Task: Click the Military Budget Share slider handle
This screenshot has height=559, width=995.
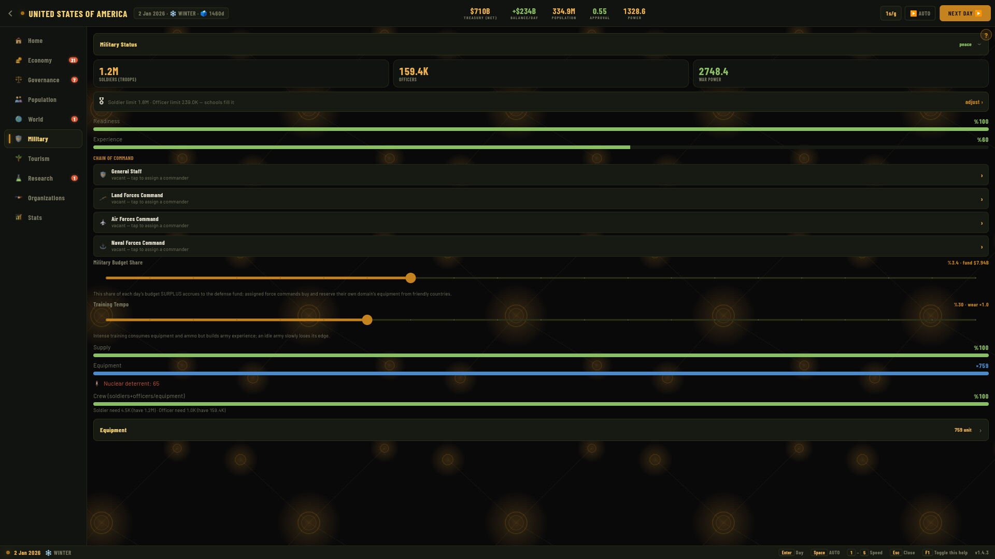Action: (x=410, y=278)
